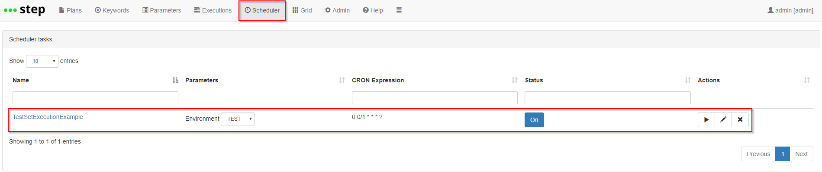The width and height of the screenshot is (822, 172).
Task: Edit the scheduled task with pencil icon
Action: (723, 120)
